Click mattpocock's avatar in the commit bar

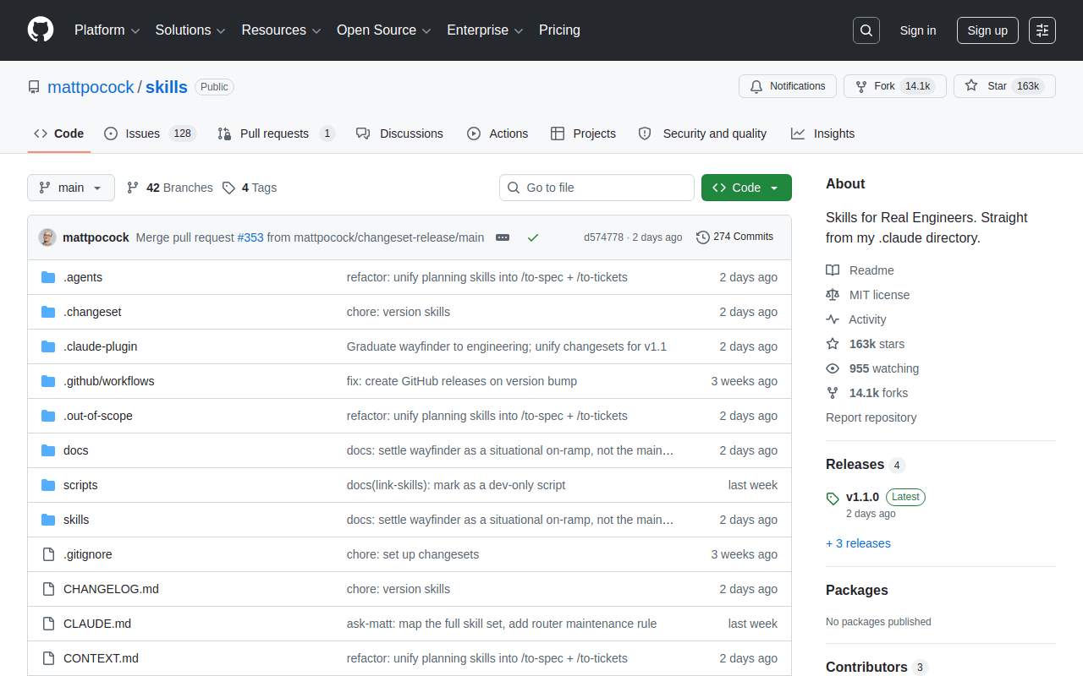click(x=47, y=237)
